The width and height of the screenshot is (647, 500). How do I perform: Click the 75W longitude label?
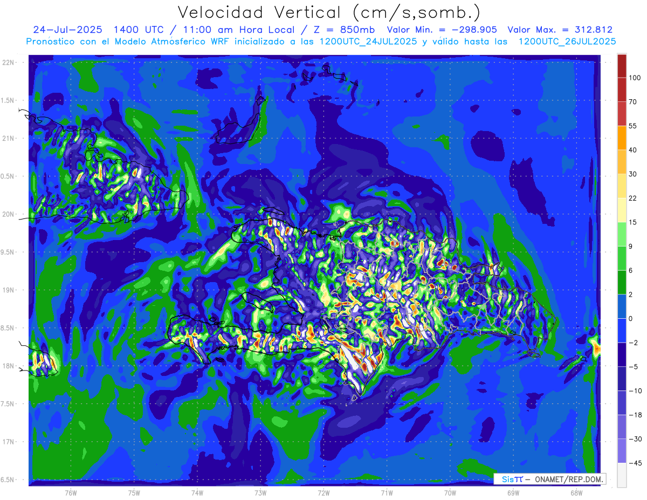click(134, 493)
